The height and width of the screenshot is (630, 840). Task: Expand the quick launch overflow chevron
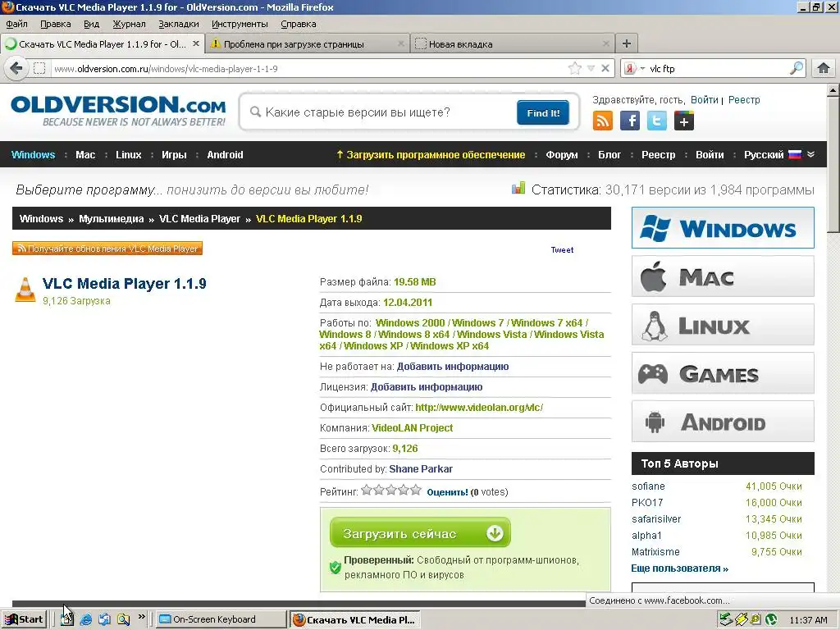click(141, 617)
